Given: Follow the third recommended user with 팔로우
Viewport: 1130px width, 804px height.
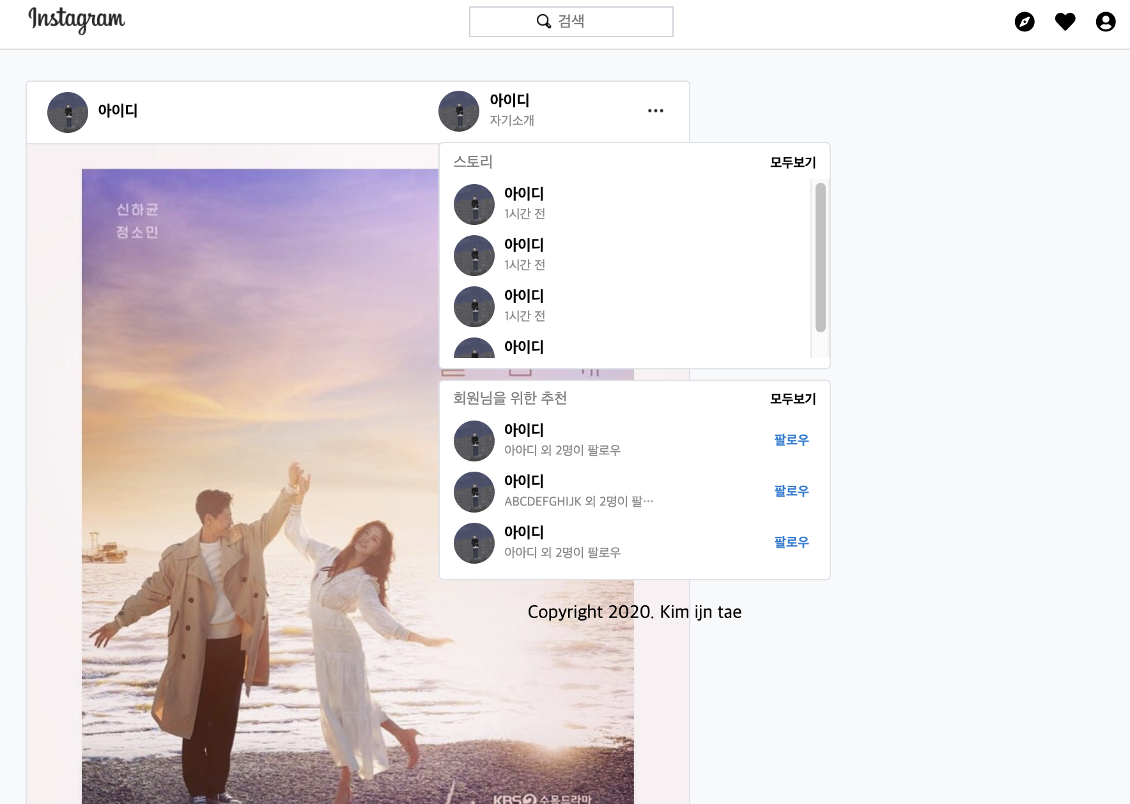Looking at the screenshot, I should [791, 542].
